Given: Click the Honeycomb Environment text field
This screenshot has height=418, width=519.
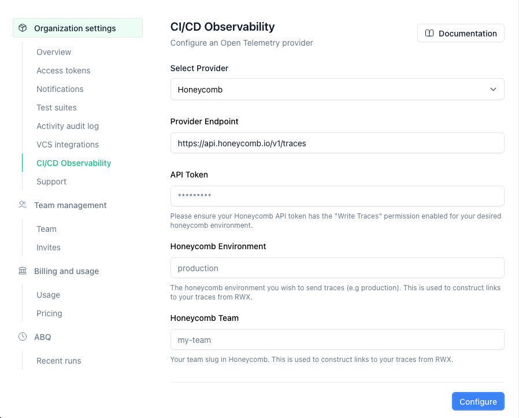Looking at the screenshot, I should tap(337, 268).
